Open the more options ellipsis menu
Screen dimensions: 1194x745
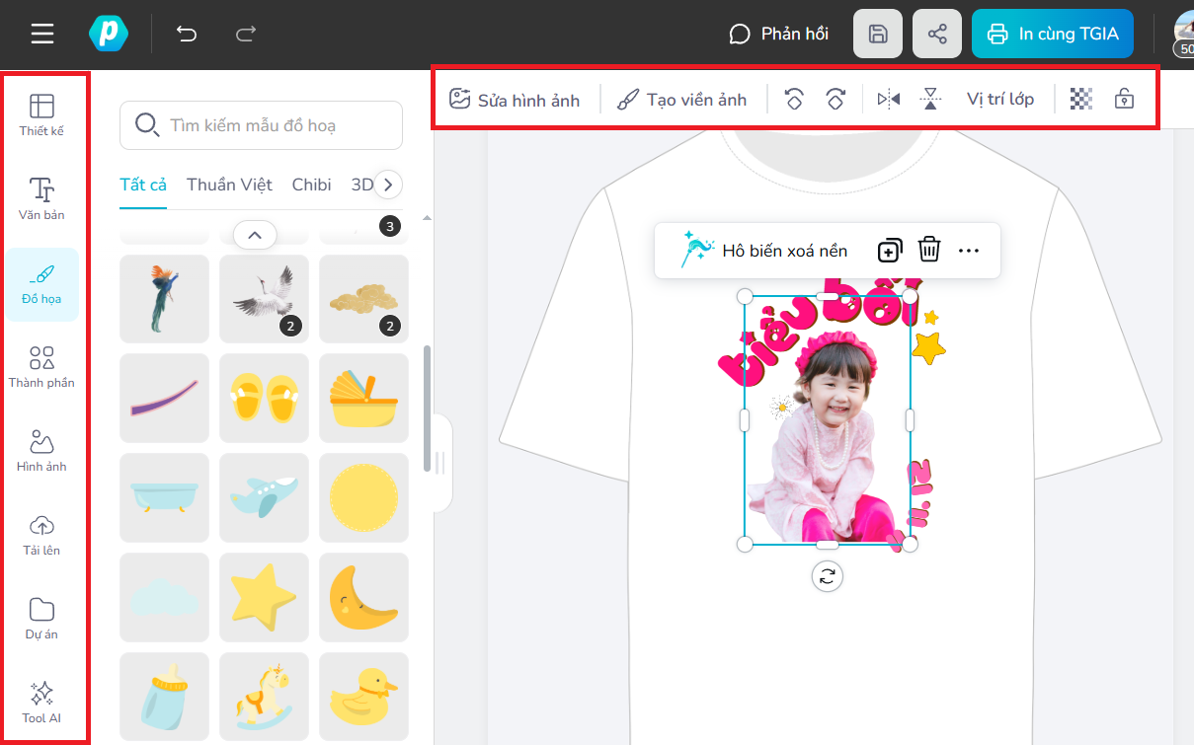[x=969, y=251]
